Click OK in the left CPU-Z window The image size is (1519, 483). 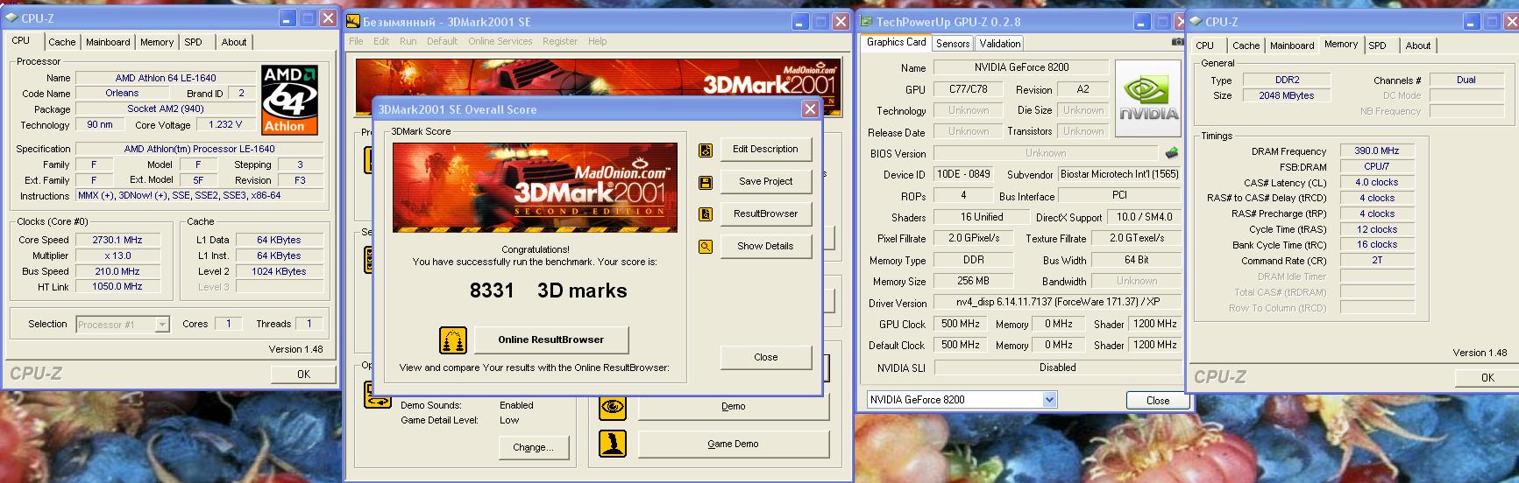pyautogui.click(x=303, y=374)
